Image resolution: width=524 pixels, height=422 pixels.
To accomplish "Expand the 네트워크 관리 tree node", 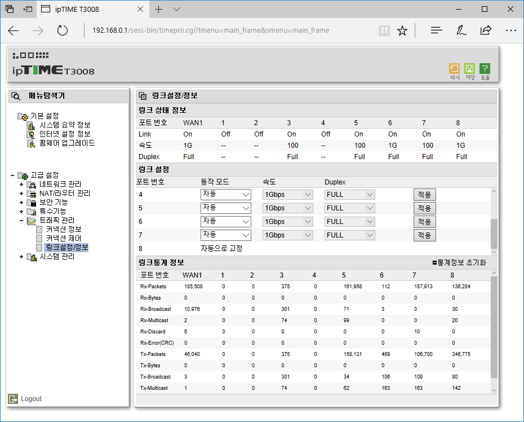I will click(x=21, y=184).
